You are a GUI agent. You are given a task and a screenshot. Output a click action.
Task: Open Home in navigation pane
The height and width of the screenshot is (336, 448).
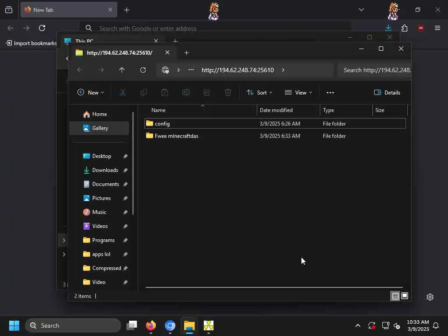coord(99,114)
